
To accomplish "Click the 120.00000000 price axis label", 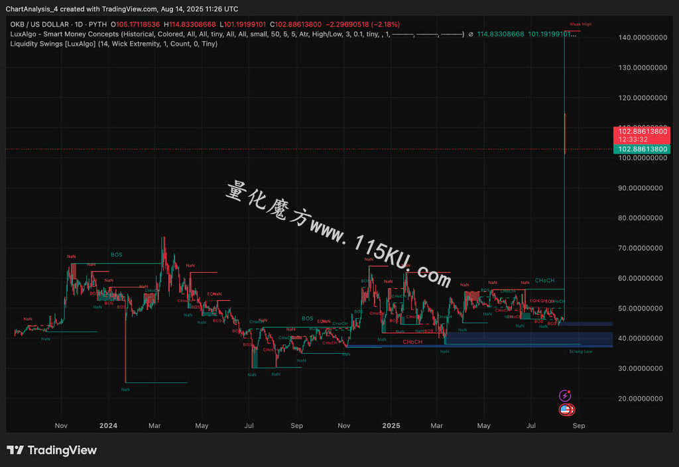I will pos(643,98).
